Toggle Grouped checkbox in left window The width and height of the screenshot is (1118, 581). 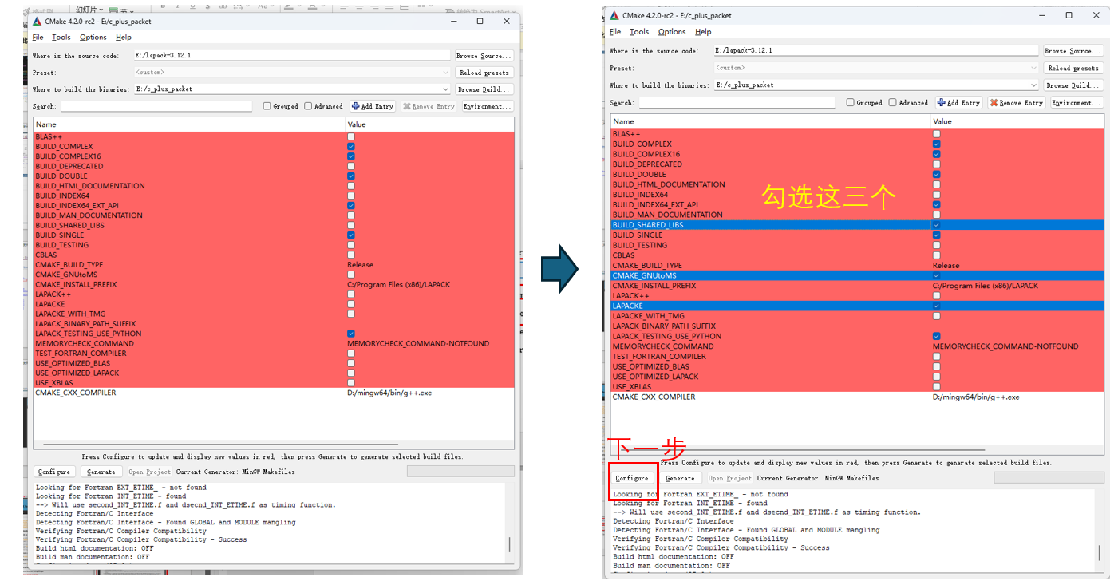(x=267, y=106)
